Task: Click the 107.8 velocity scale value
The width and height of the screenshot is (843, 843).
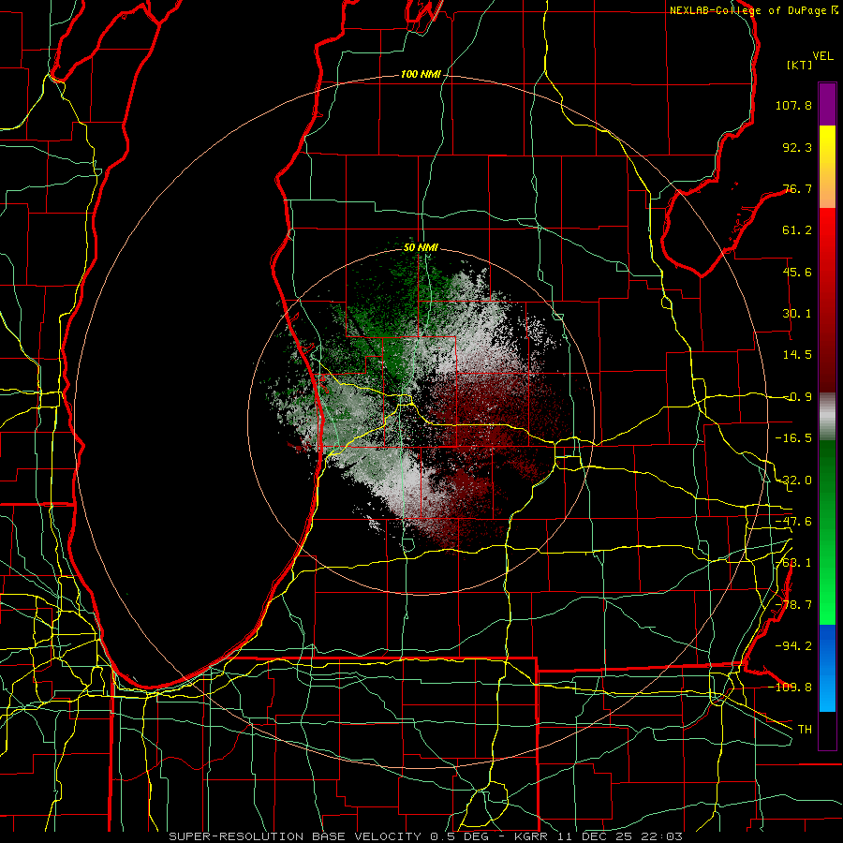Action: click(793, 105)
